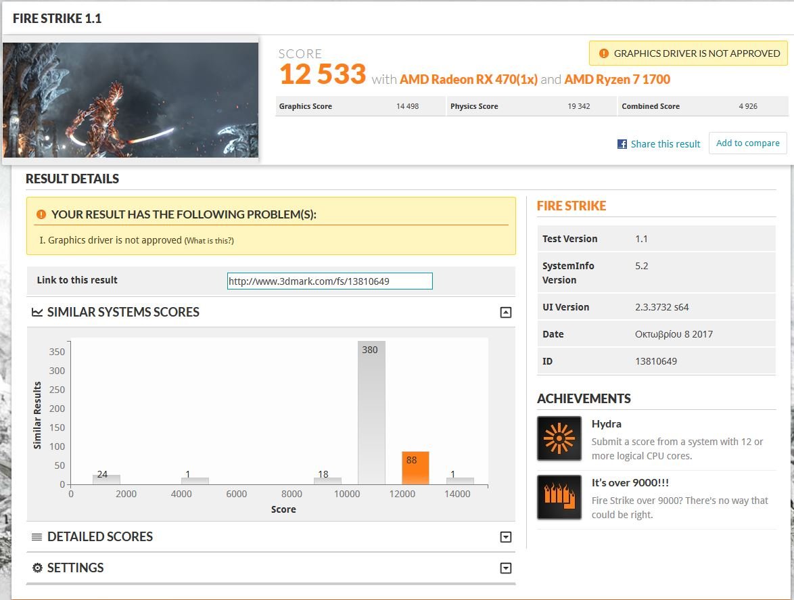The height and width of the screenshot is (600, 794).
Task: Click the Combined Score value 4 926
Action: (748, 106)
